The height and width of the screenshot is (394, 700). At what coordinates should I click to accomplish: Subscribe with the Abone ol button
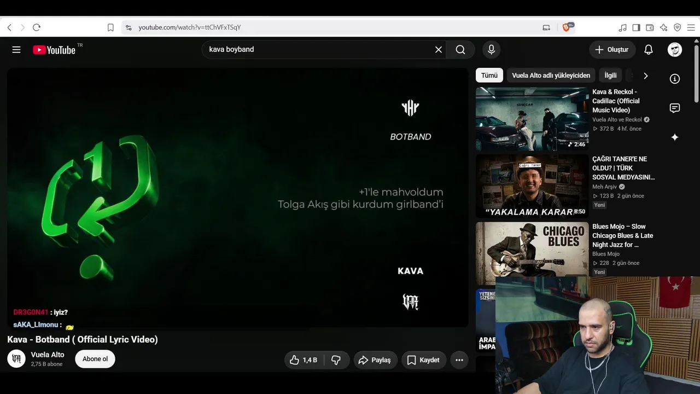click(95, 359)
